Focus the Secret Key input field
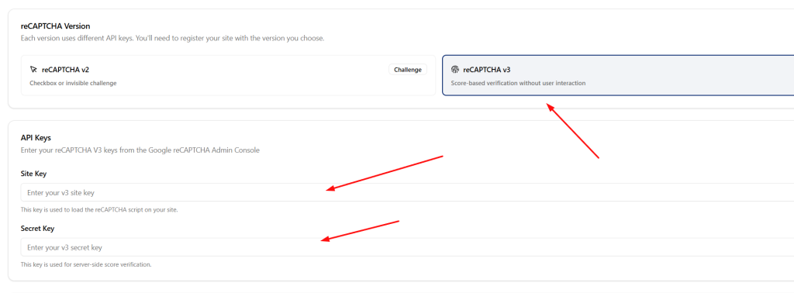Viewport: 794px width, 293px height. (x=407, y=247)
